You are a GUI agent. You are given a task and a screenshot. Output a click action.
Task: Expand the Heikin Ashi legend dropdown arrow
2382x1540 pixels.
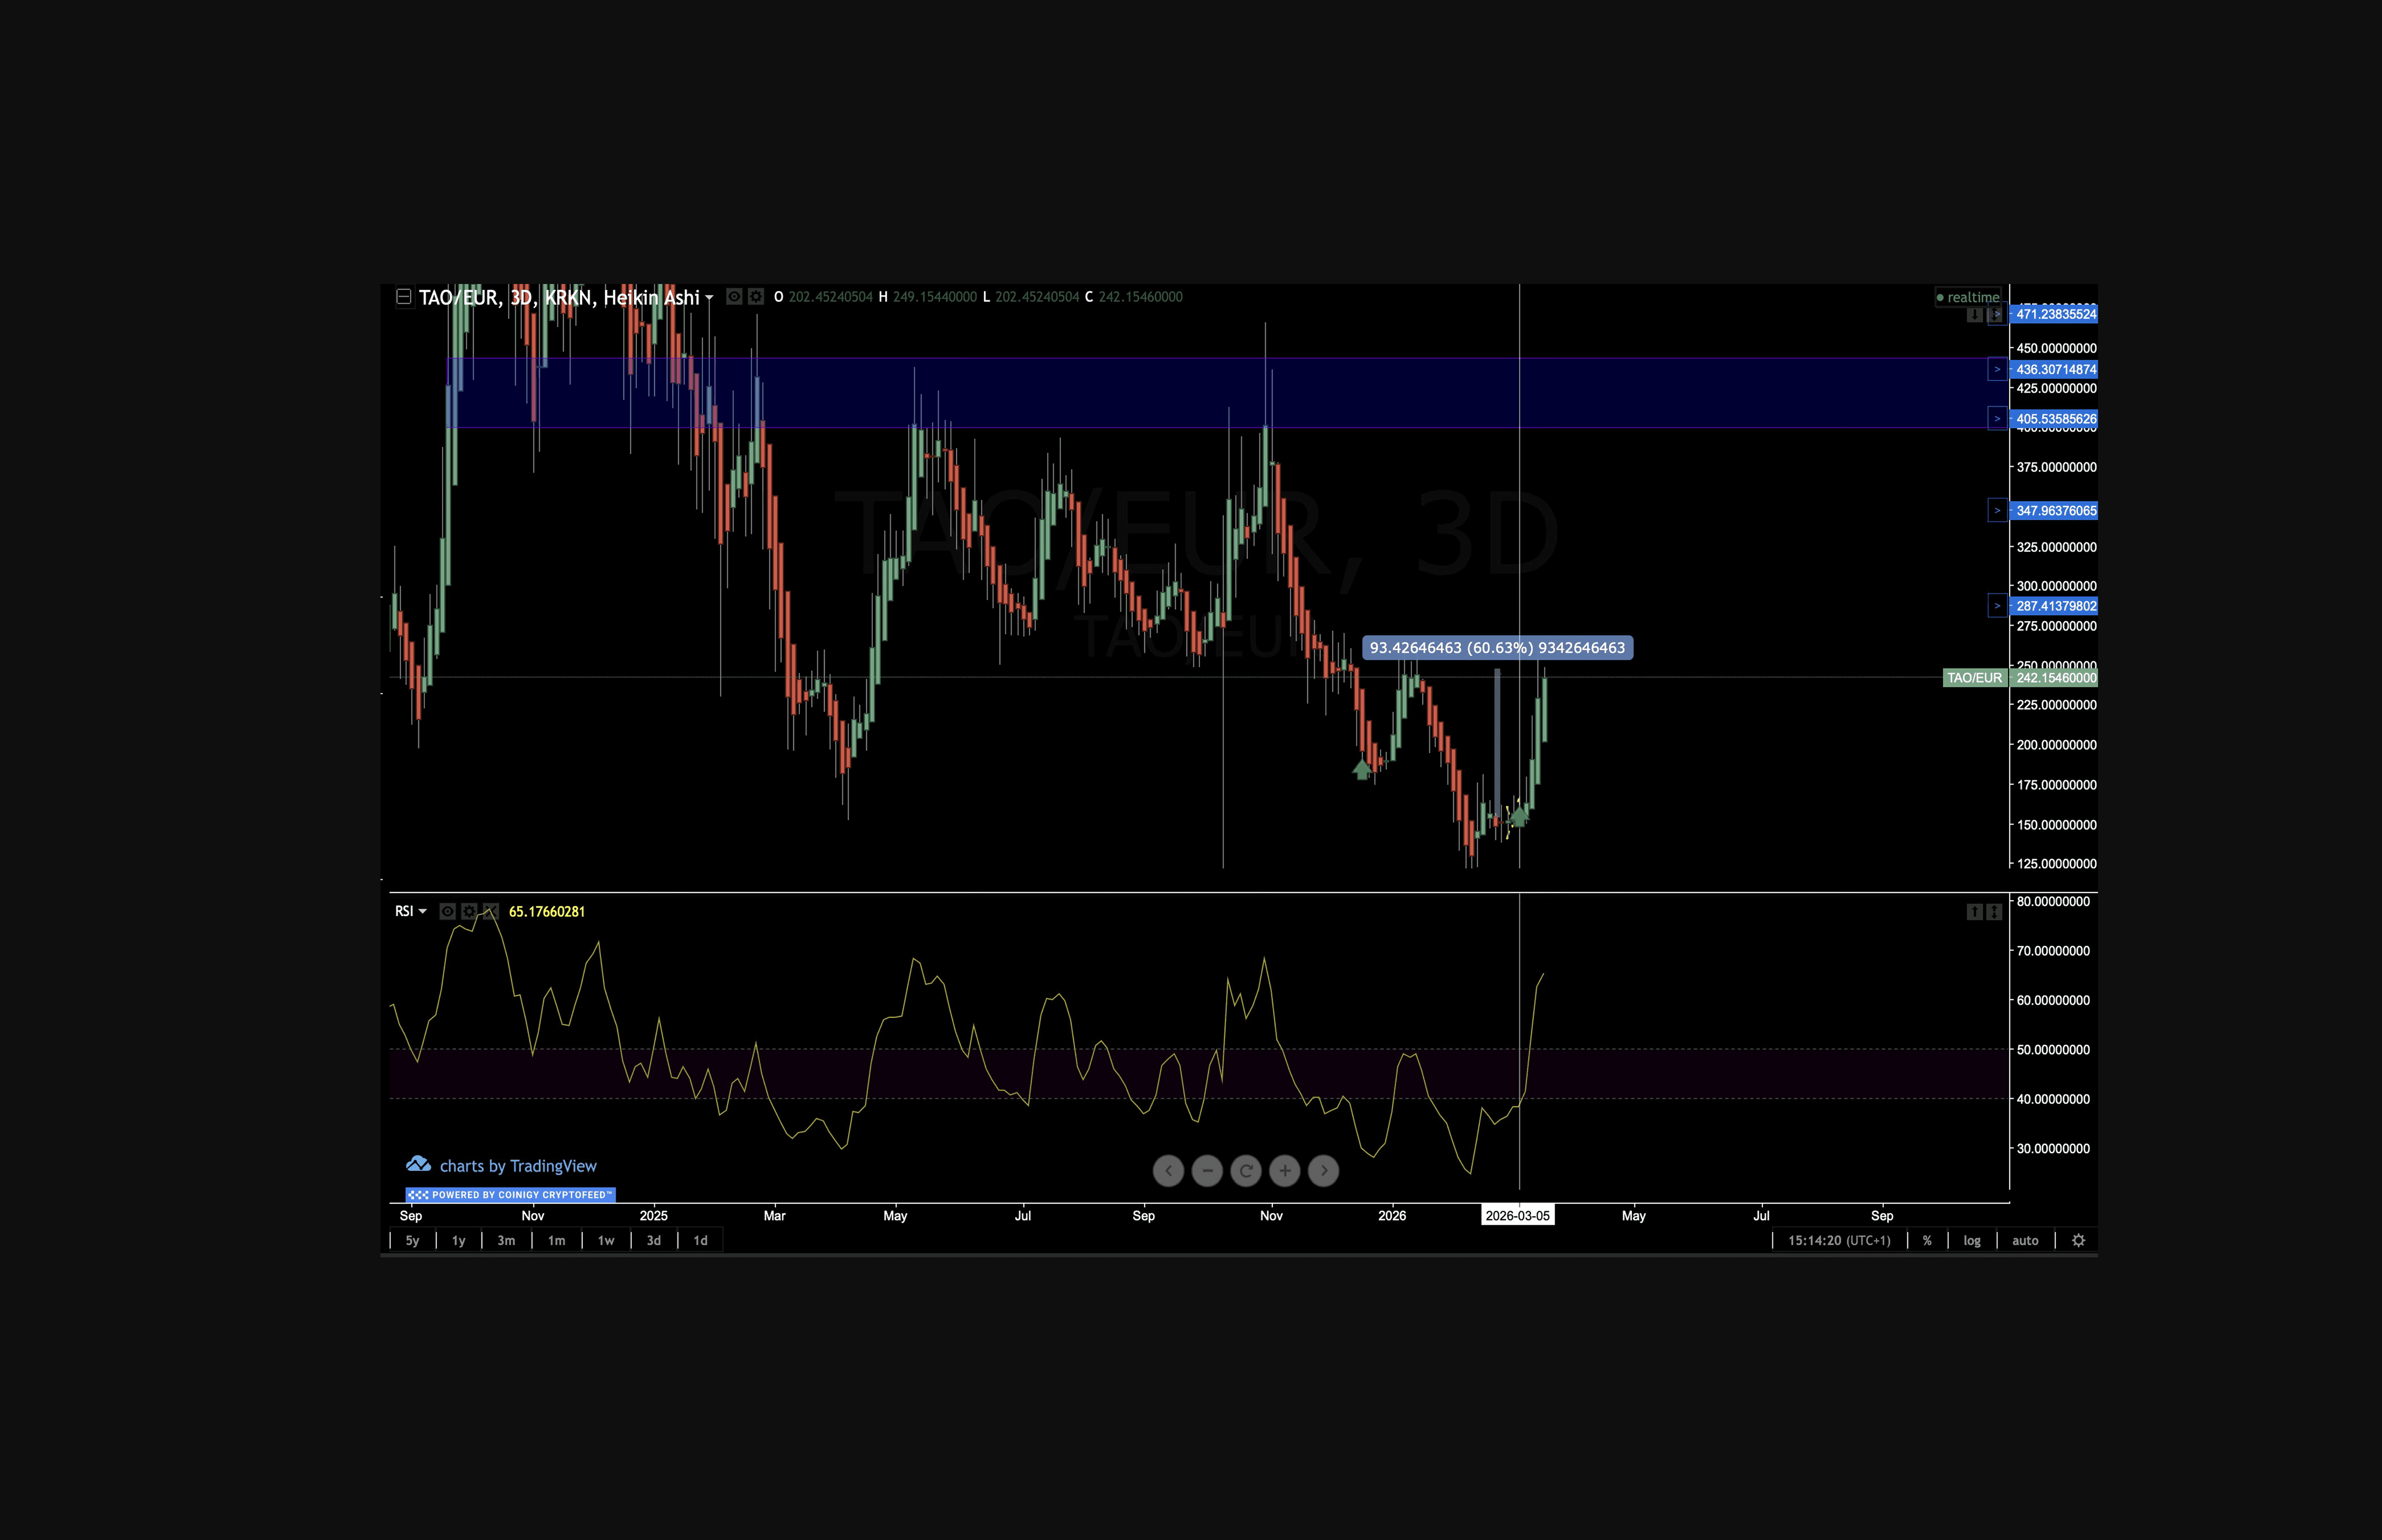[x=709, y=298]
